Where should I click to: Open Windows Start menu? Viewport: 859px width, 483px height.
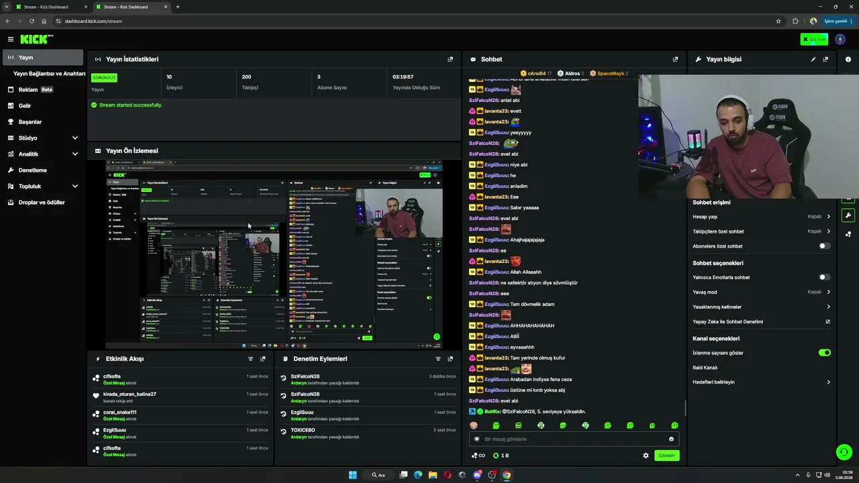[x=352, y=475]
